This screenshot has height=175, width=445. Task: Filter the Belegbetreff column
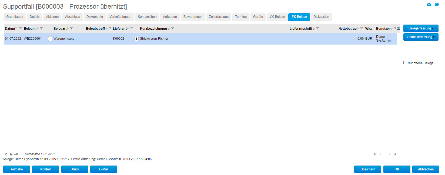(110, 28)
